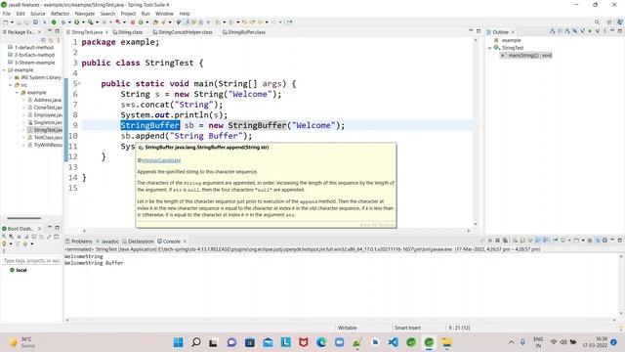
Task: Open the Navigate menu
Action: 85,13
